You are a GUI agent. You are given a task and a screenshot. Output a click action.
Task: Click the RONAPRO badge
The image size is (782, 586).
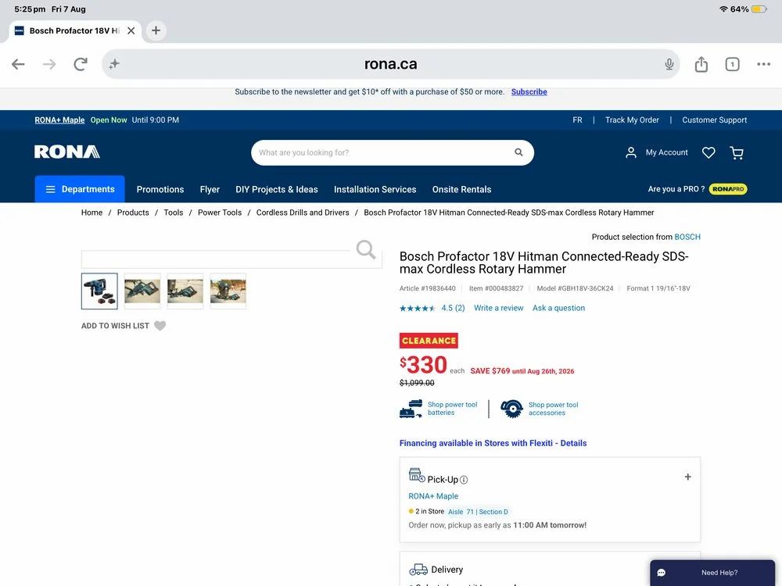(727, 189)
